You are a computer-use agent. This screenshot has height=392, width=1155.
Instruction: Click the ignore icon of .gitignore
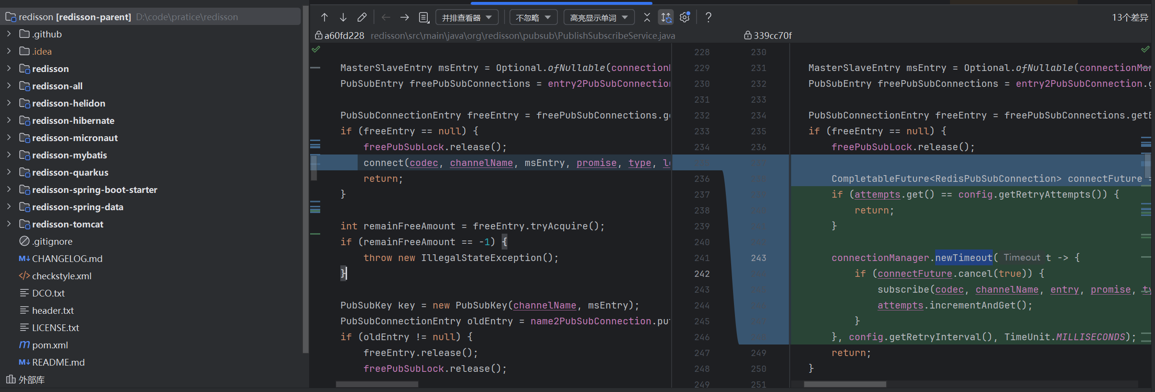pyautogui.click(x=24, y=241)
